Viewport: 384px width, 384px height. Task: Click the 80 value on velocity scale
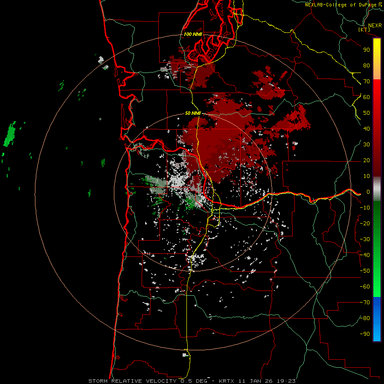tap(367, 66)
